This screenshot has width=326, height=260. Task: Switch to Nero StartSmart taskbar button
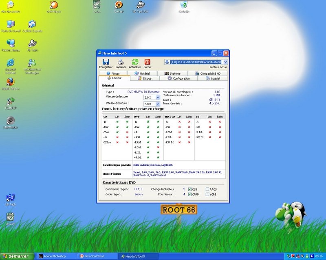tap(97, 256)
